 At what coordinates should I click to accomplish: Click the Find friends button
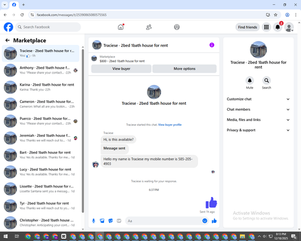point(247,27)
